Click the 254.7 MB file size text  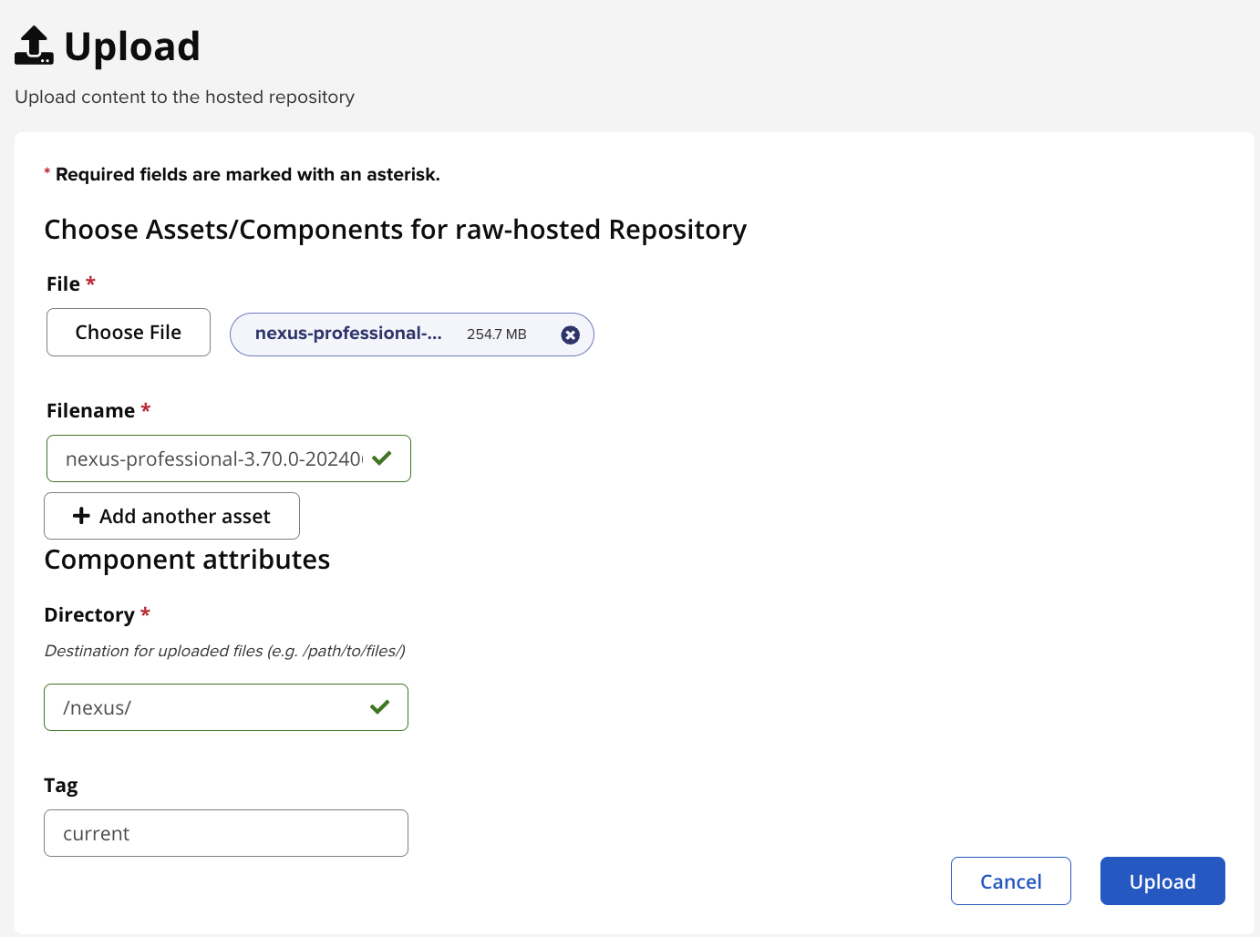[x=497, y=335]
